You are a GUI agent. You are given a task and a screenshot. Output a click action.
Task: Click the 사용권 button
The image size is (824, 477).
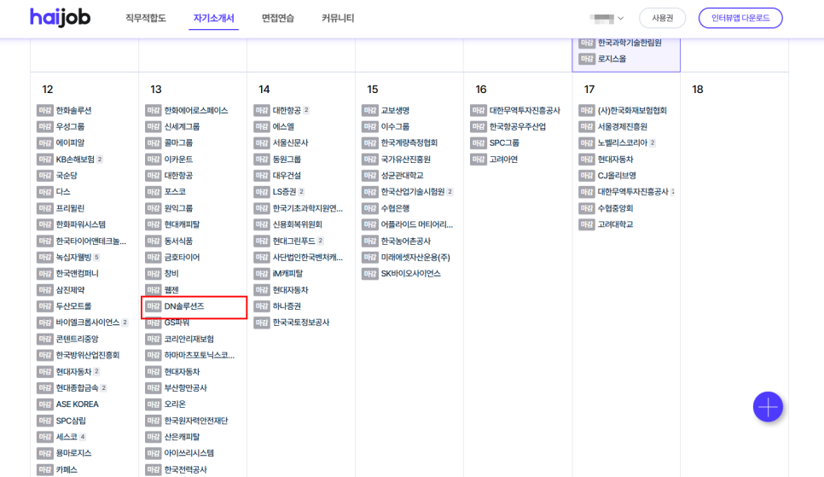click(663, 18)
